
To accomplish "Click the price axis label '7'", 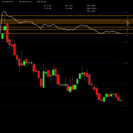I will [126, 84].
